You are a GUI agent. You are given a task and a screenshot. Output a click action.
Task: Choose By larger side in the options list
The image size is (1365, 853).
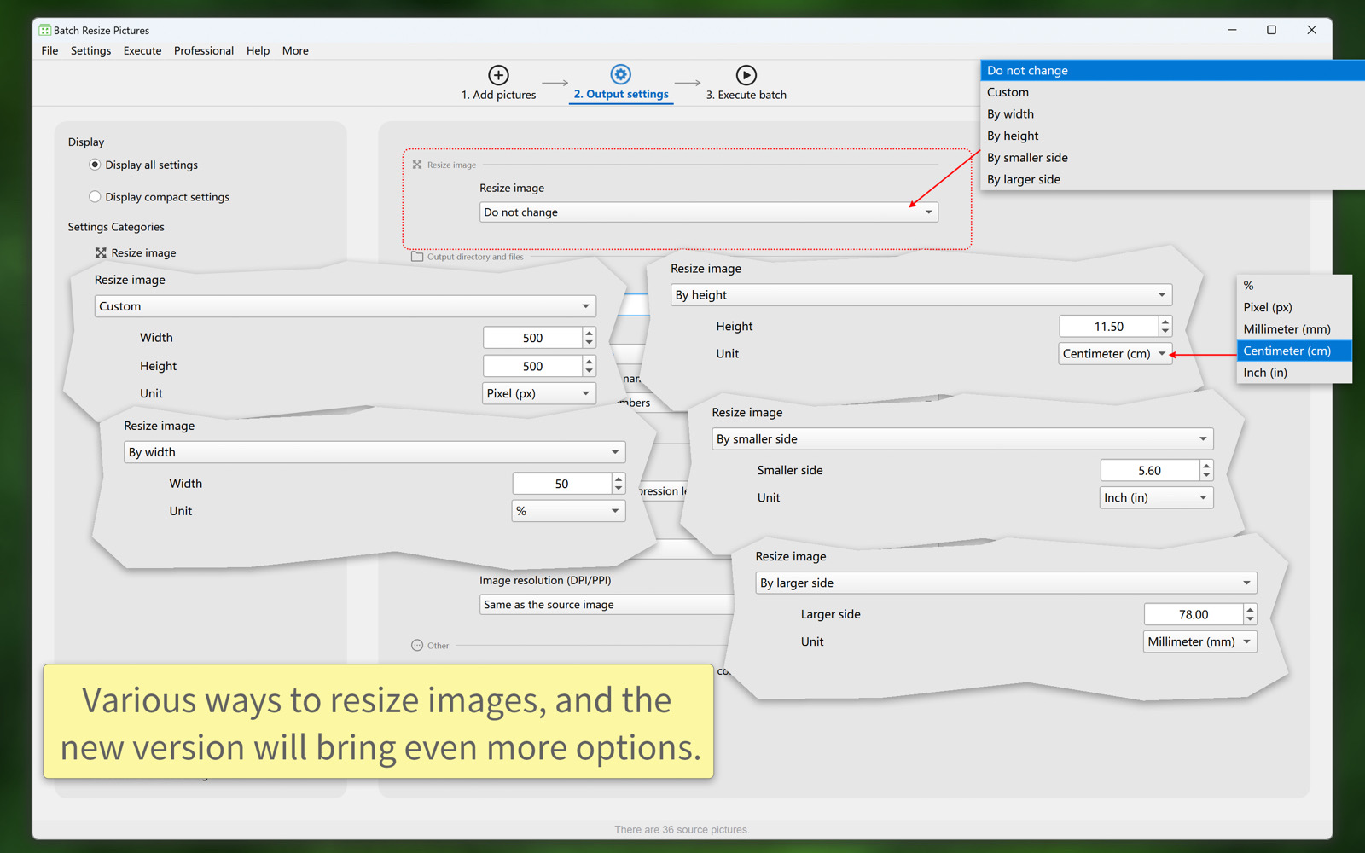1173,179
